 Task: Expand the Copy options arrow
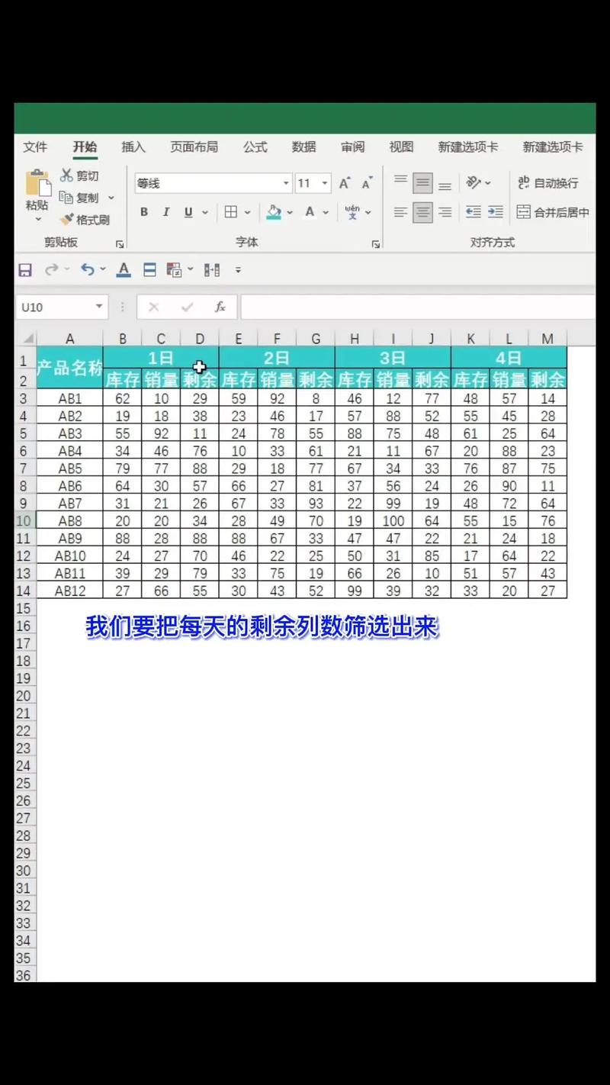point(111,198)
